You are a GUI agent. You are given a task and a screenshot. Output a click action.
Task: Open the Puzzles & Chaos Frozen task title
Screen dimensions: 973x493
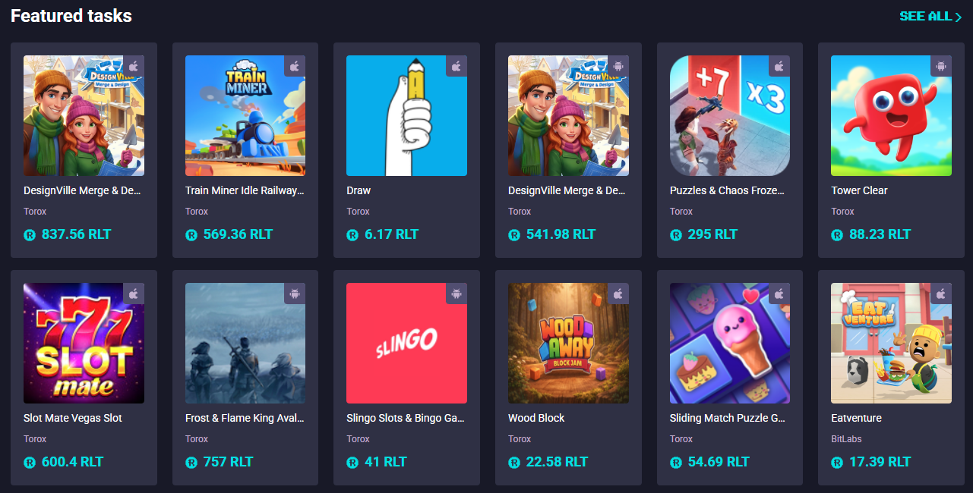point(727,190)
